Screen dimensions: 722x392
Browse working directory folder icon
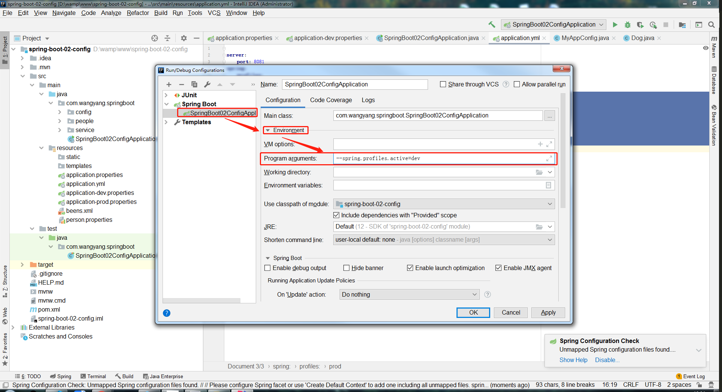[x=539, y=172]
